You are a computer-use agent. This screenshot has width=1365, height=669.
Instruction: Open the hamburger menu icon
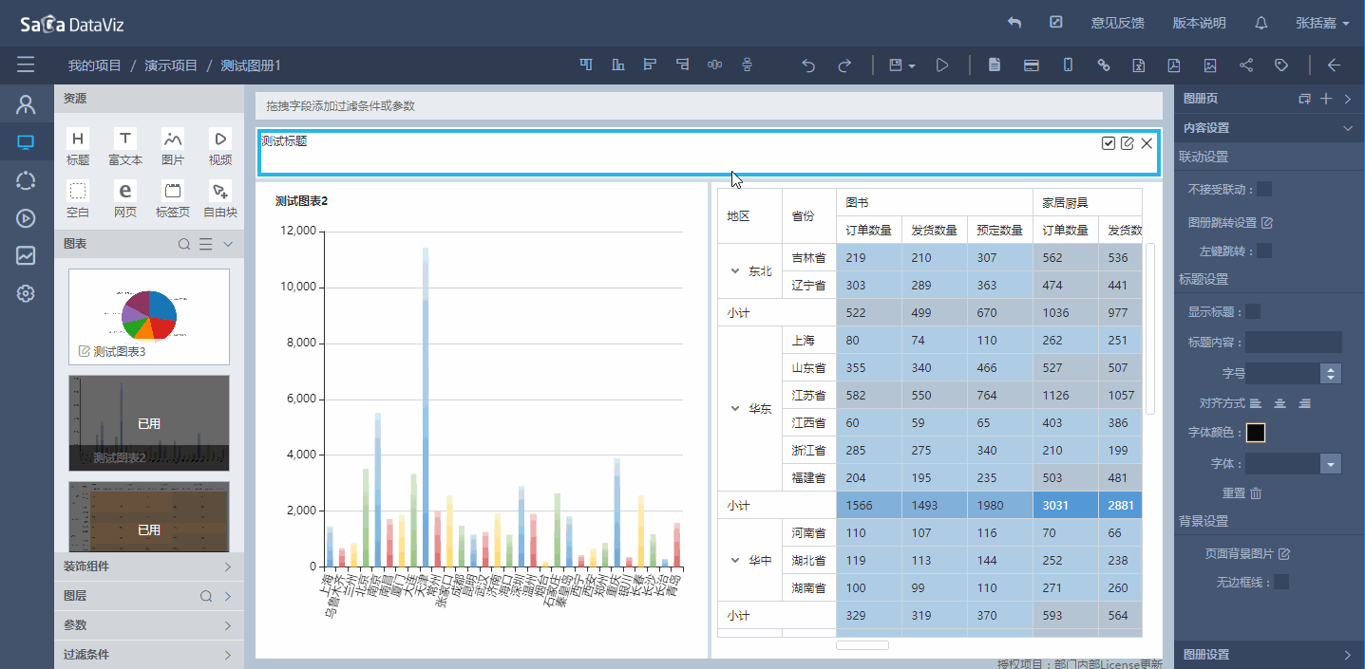click(26, 65)
